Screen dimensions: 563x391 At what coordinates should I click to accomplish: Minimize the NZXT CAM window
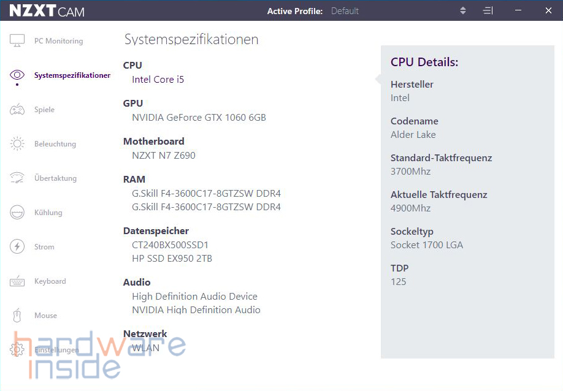click(x=518, y=11)
